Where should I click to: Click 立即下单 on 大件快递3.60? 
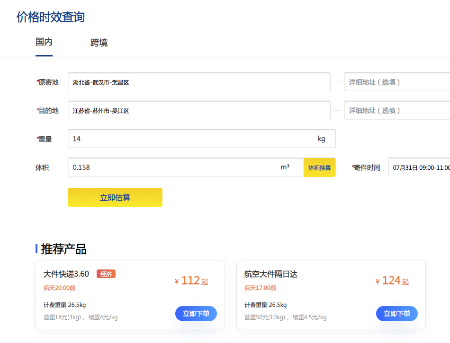tap(196, 314)
